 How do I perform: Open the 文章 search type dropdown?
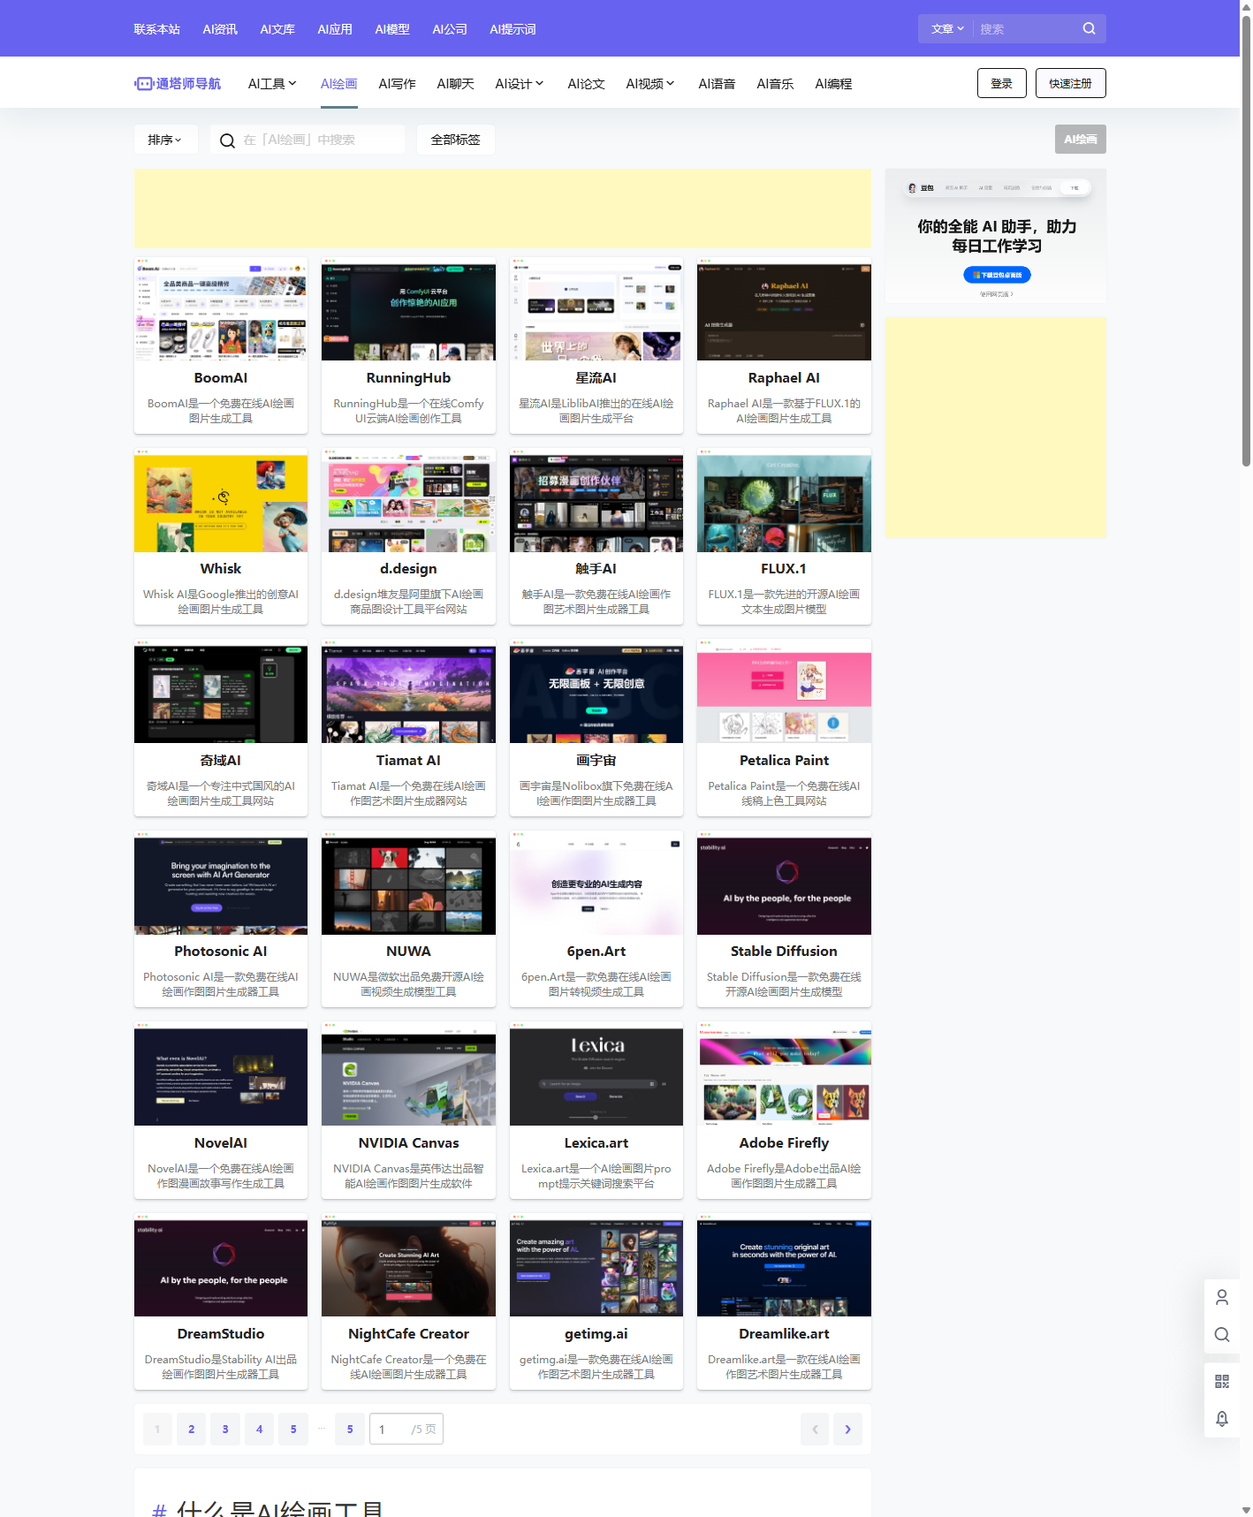click(x=947, y=29)
